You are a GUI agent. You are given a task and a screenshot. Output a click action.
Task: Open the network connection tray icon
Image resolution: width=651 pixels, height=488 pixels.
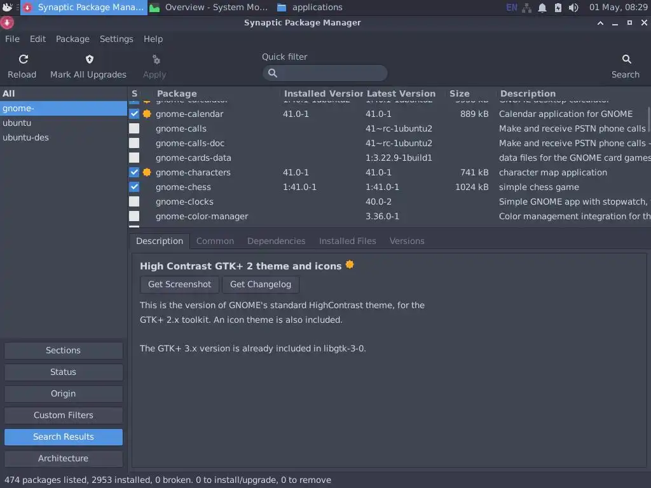[526, 8]
